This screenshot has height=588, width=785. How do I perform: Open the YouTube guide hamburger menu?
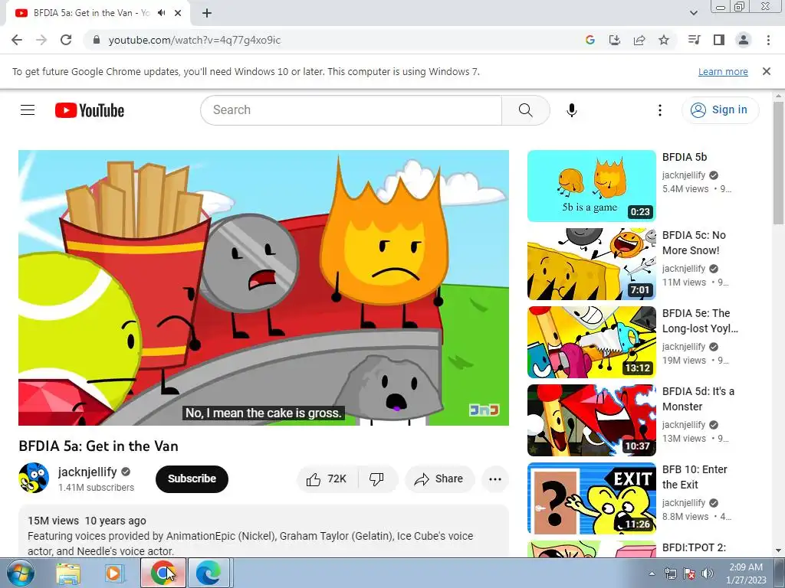(x=28, y=110)
